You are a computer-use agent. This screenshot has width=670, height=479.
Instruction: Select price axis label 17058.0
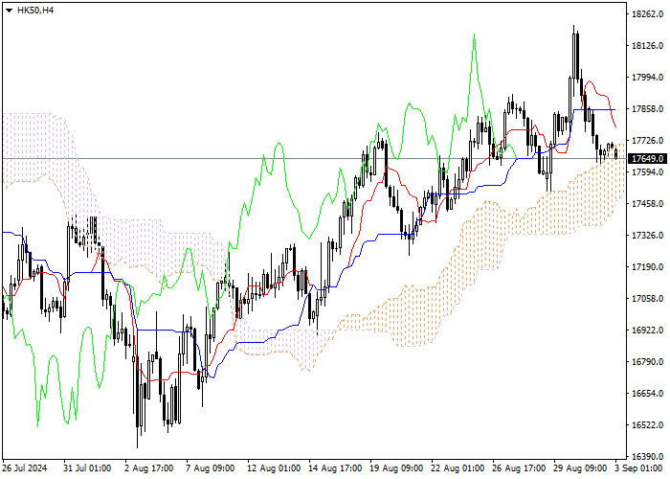pos(647,299)
